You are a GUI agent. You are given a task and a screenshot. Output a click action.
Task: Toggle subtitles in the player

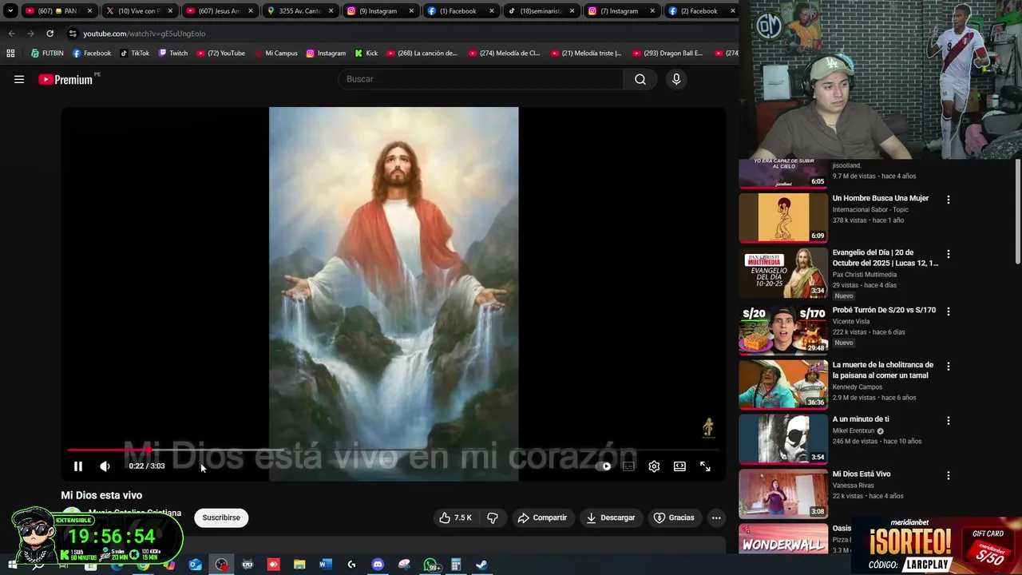629,466
